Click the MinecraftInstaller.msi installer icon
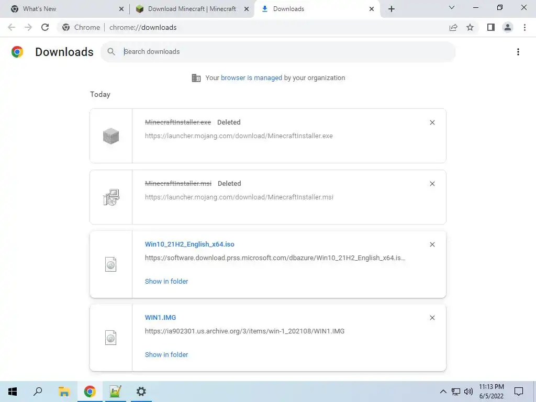 click(x=111, y=197)
